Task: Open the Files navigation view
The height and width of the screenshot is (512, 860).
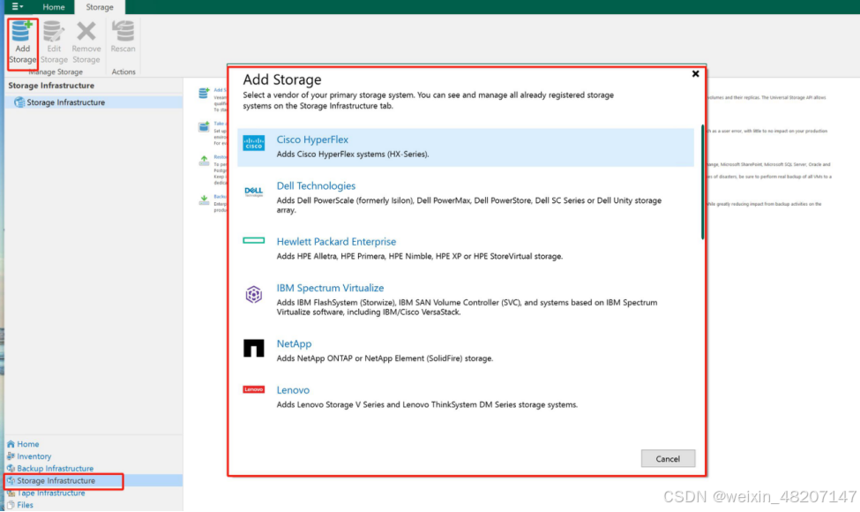Action: (x=25, y=505)
